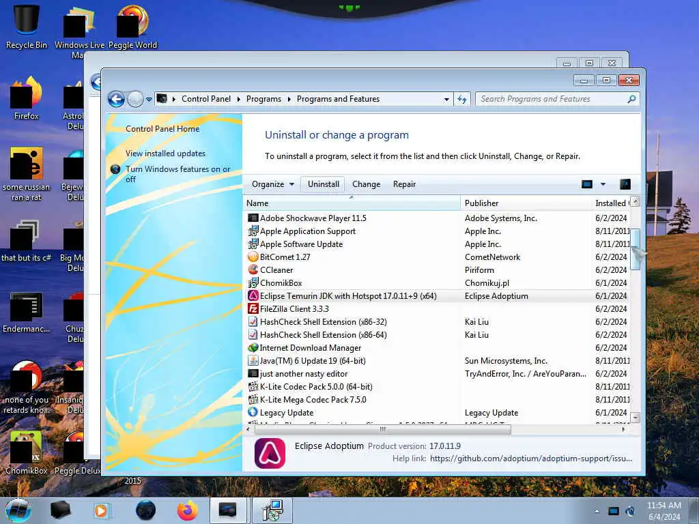Viewport: 699px width, 524px height.
Task: Expand the view options dropdown arrow
Action: pyautogui.click(x=603, y=184)
